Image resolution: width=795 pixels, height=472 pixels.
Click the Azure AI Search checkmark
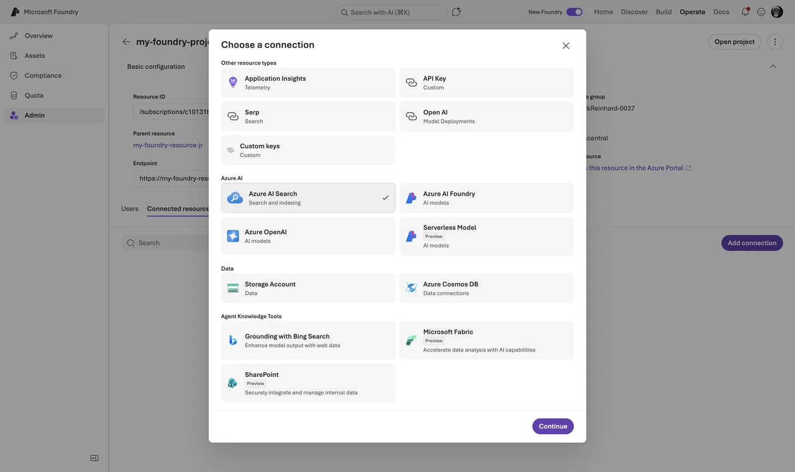[385, 198]
